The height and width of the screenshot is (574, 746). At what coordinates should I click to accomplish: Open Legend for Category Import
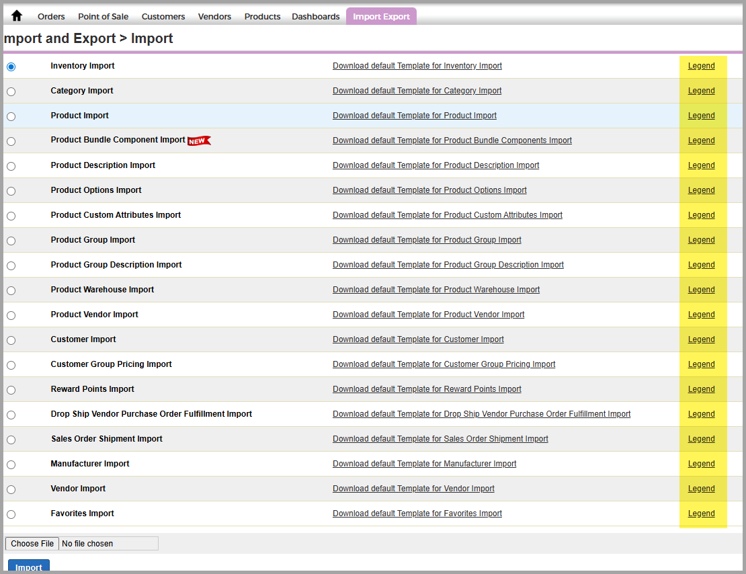pos(701,91)
